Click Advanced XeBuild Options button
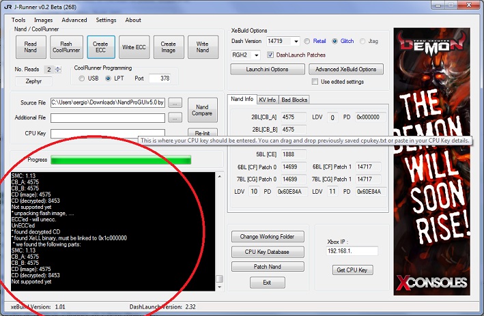Image resolution: width=484 pixels, height=316 pixels. [x=346, y=69]
